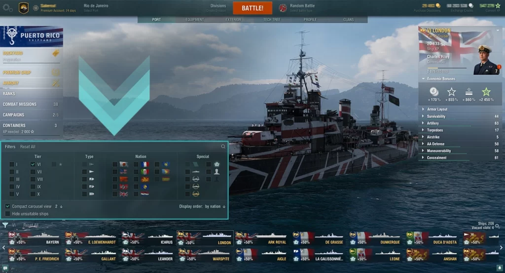Open the chat icon in bottom-left corner
Screen dimensions: 505x273
coord(5,268)
